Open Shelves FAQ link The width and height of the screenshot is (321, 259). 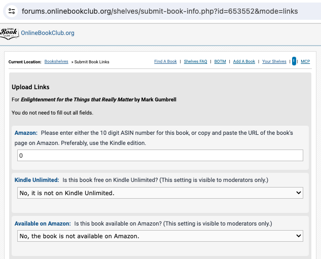point(195,61)
